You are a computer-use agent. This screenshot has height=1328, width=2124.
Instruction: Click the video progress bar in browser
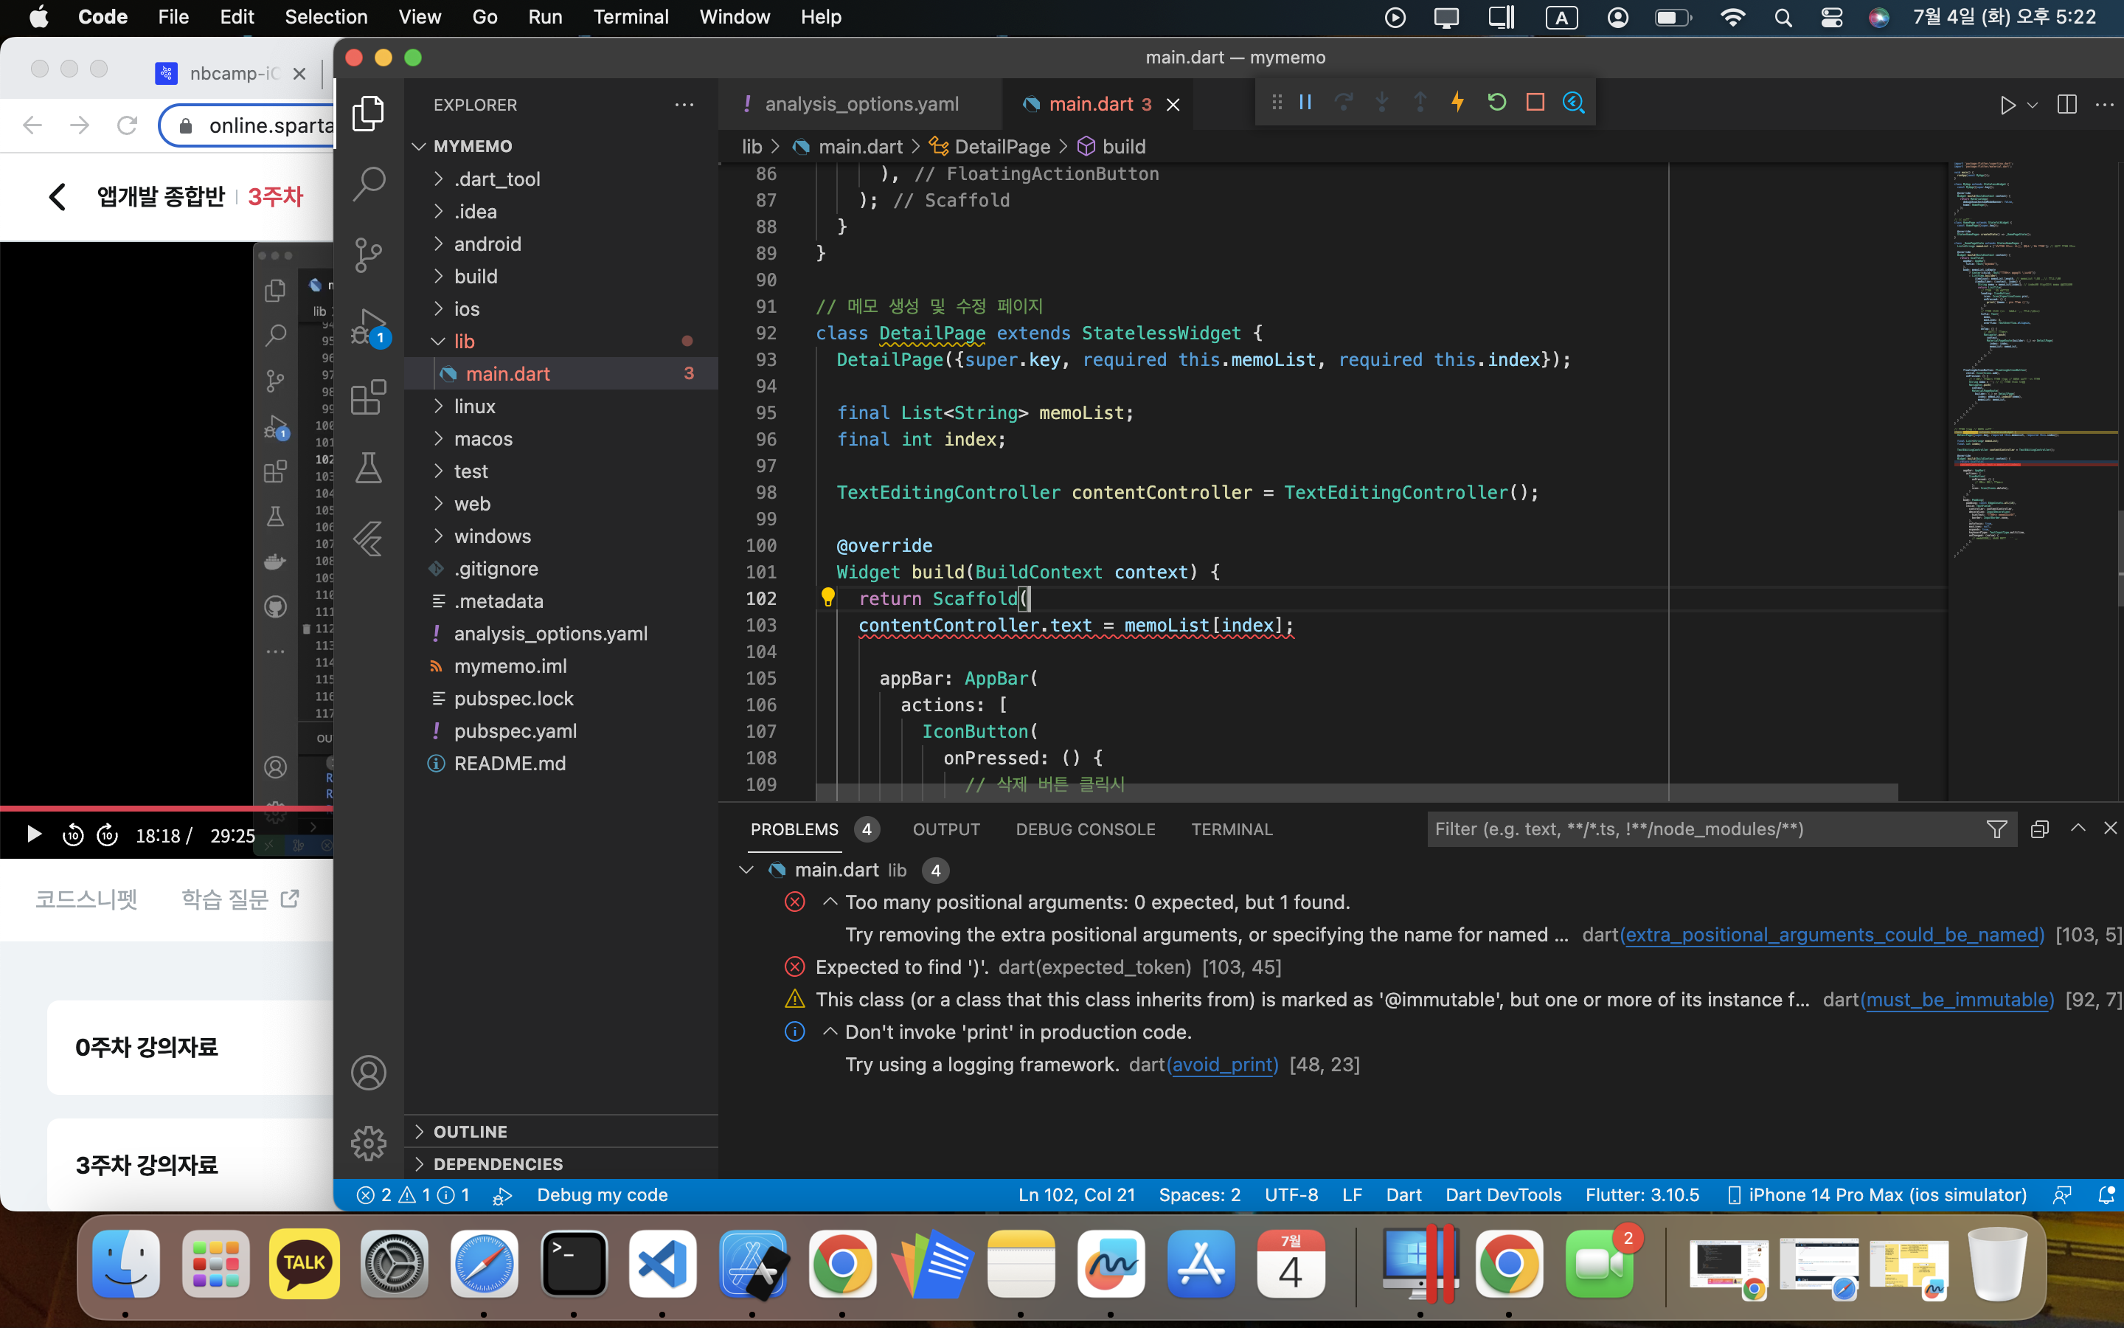[x=167, y=807]
